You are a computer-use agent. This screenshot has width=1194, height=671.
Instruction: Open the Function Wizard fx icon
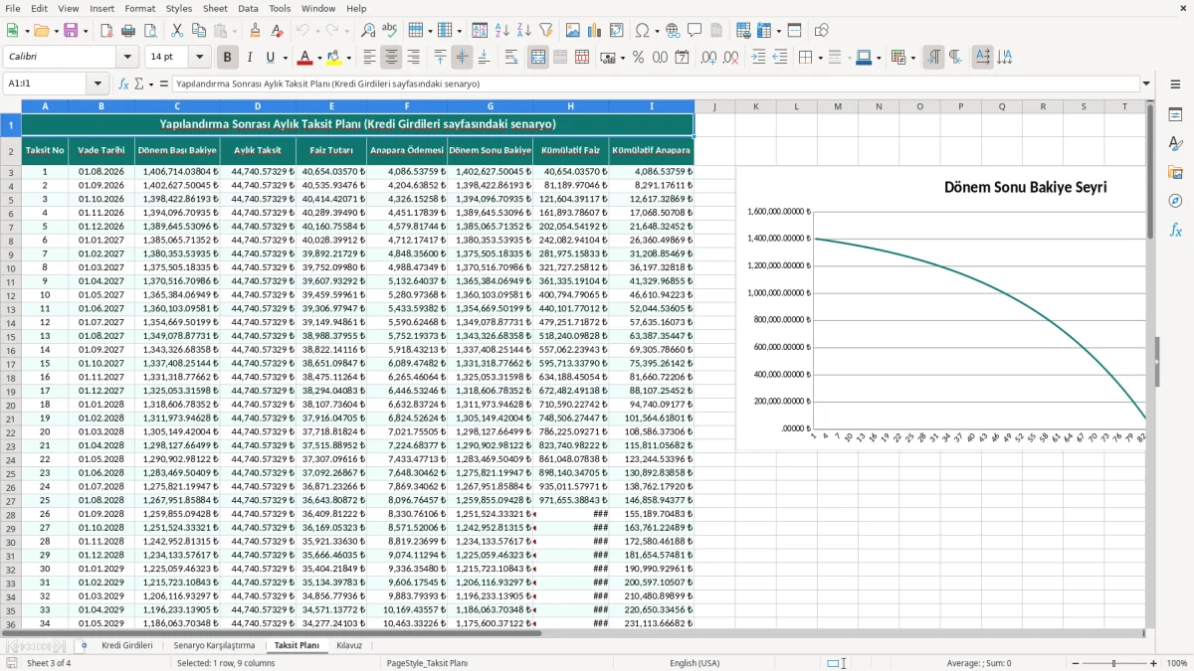123,84
